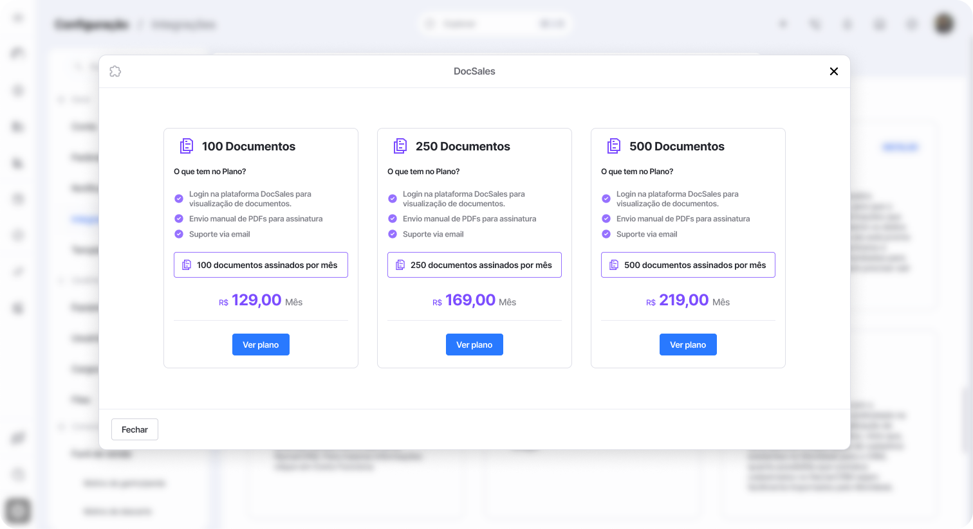Click the Fechar button
This screenshot has width=973, height=529.
(134, 429)
